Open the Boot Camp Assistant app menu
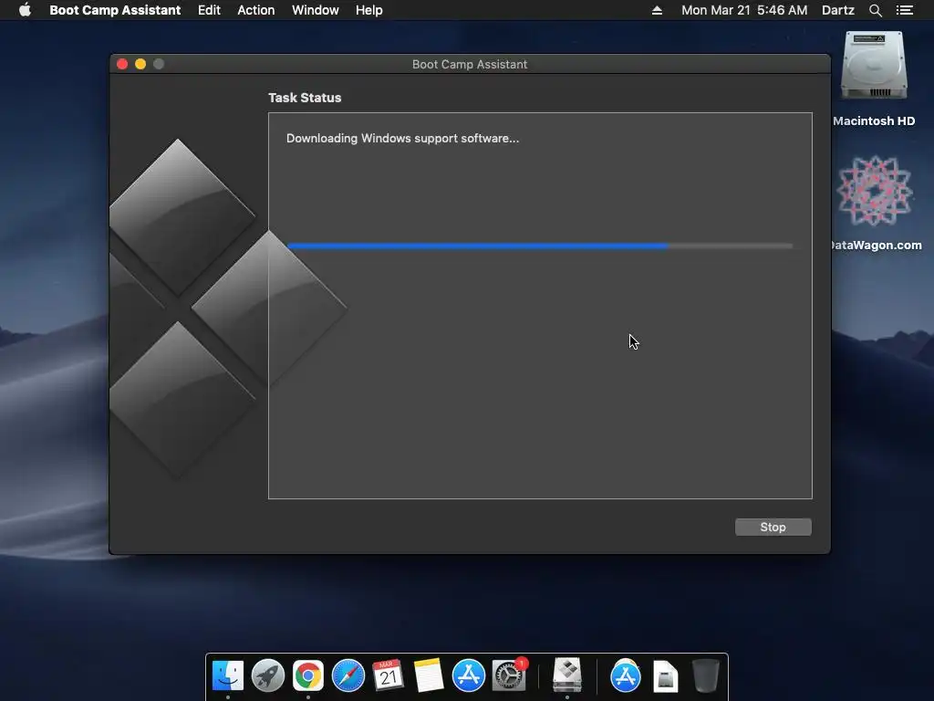934x701 pixels. [115, 10]
